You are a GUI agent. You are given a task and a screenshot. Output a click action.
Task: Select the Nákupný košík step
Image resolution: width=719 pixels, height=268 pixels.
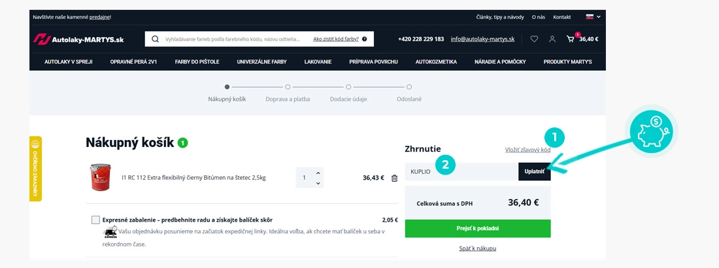[x=227, y=93]
